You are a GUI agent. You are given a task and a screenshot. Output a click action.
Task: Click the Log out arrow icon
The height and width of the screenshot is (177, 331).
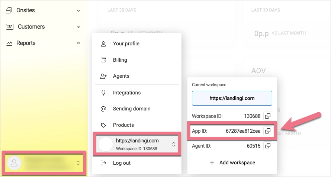tap(103, 163)
